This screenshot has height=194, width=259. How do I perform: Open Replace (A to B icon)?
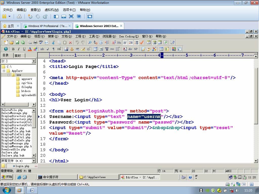(95, 42)
